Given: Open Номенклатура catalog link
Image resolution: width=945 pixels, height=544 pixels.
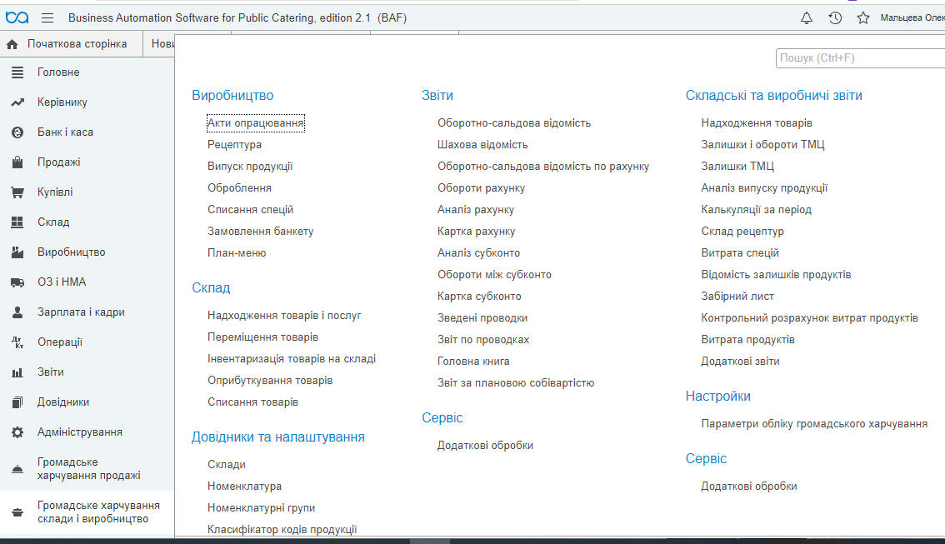Looking at the screenshot, I should (245, 487).
